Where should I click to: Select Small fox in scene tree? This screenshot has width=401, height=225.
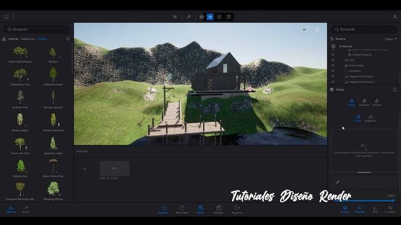click(x=355, y=71)
